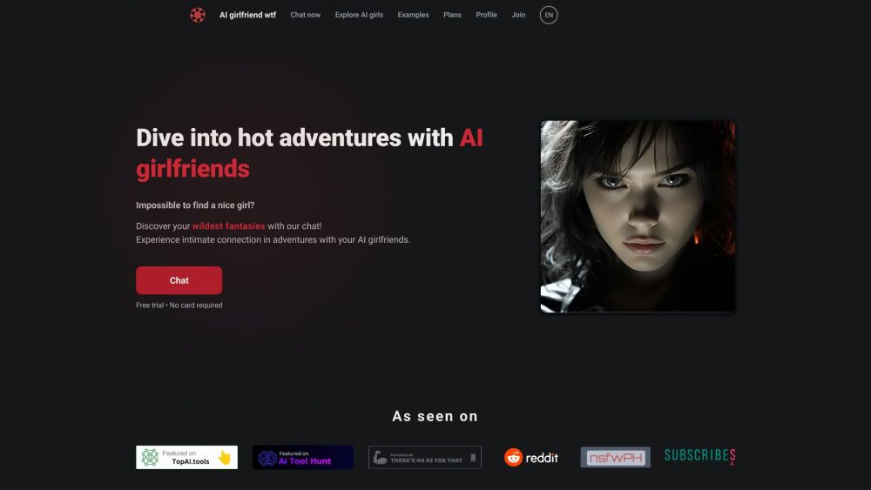Click the bookmark icon on There's An AI badge
This screenshot has width=871, height=490.
473,457
